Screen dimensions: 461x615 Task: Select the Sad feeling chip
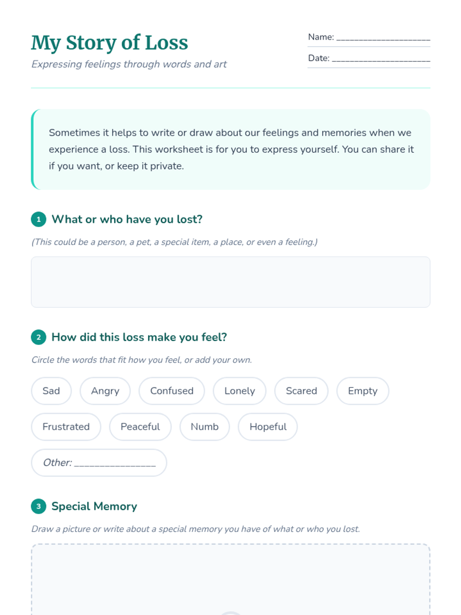(51, 391)
